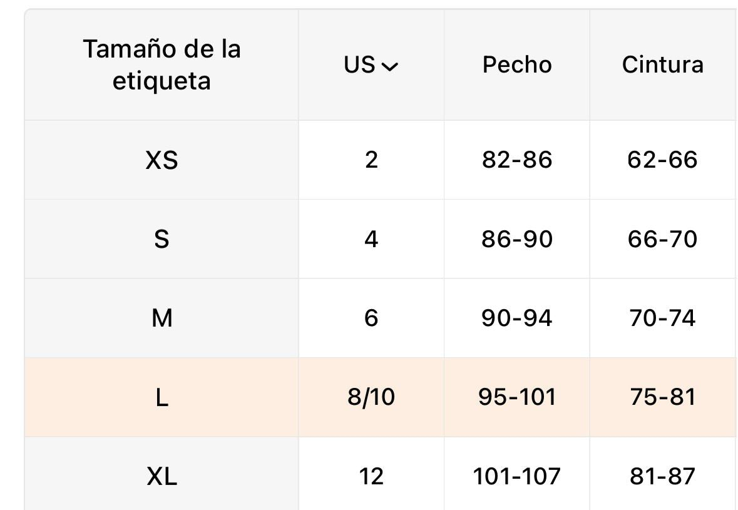This screenshot has width=738, height=510.
Task: Open the US size unit dropdown
Action: point(371,65)
